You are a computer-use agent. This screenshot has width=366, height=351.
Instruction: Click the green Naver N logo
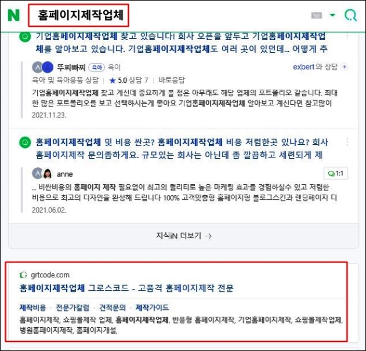click(x=13, y=15)
